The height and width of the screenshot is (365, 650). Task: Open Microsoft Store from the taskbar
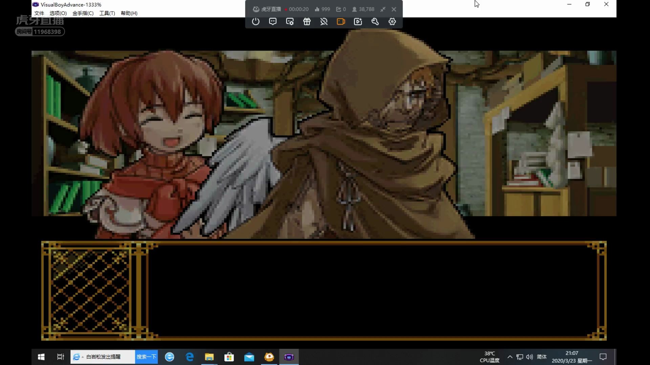pyautogui.click(x=229, y=357)
